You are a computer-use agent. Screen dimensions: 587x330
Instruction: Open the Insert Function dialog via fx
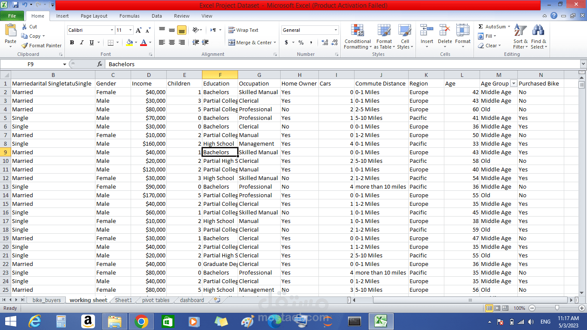(101, 64)
